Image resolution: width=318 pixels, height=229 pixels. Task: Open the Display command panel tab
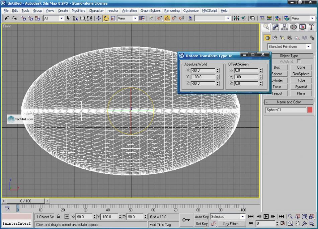(x=302, y=27)
